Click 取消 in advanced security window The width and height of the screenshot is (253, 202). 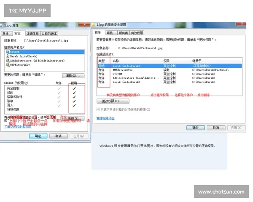tap(216, 128)
